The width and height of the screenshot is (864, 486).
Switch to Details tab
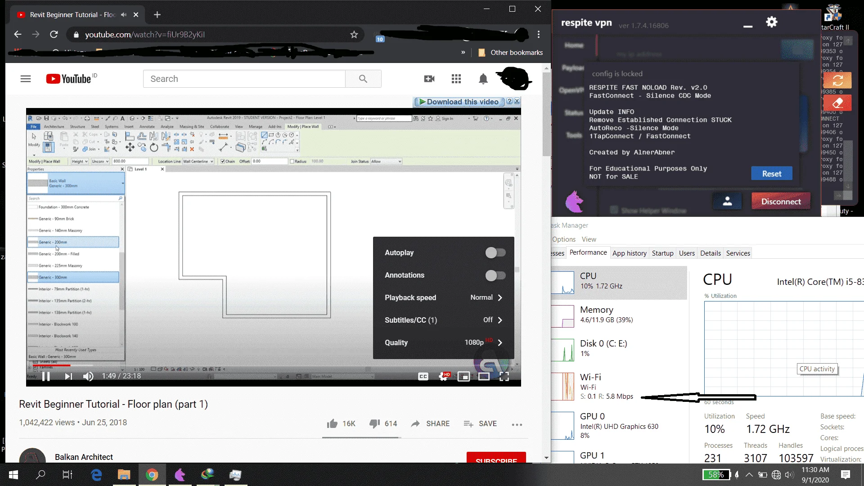coord(711,253)
